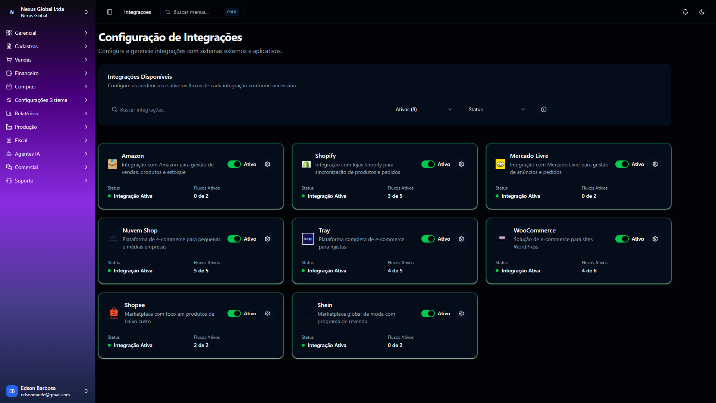The image size is (716, 403).
Task: Click the EB user avatar
Action: click(x=12, y=391)
